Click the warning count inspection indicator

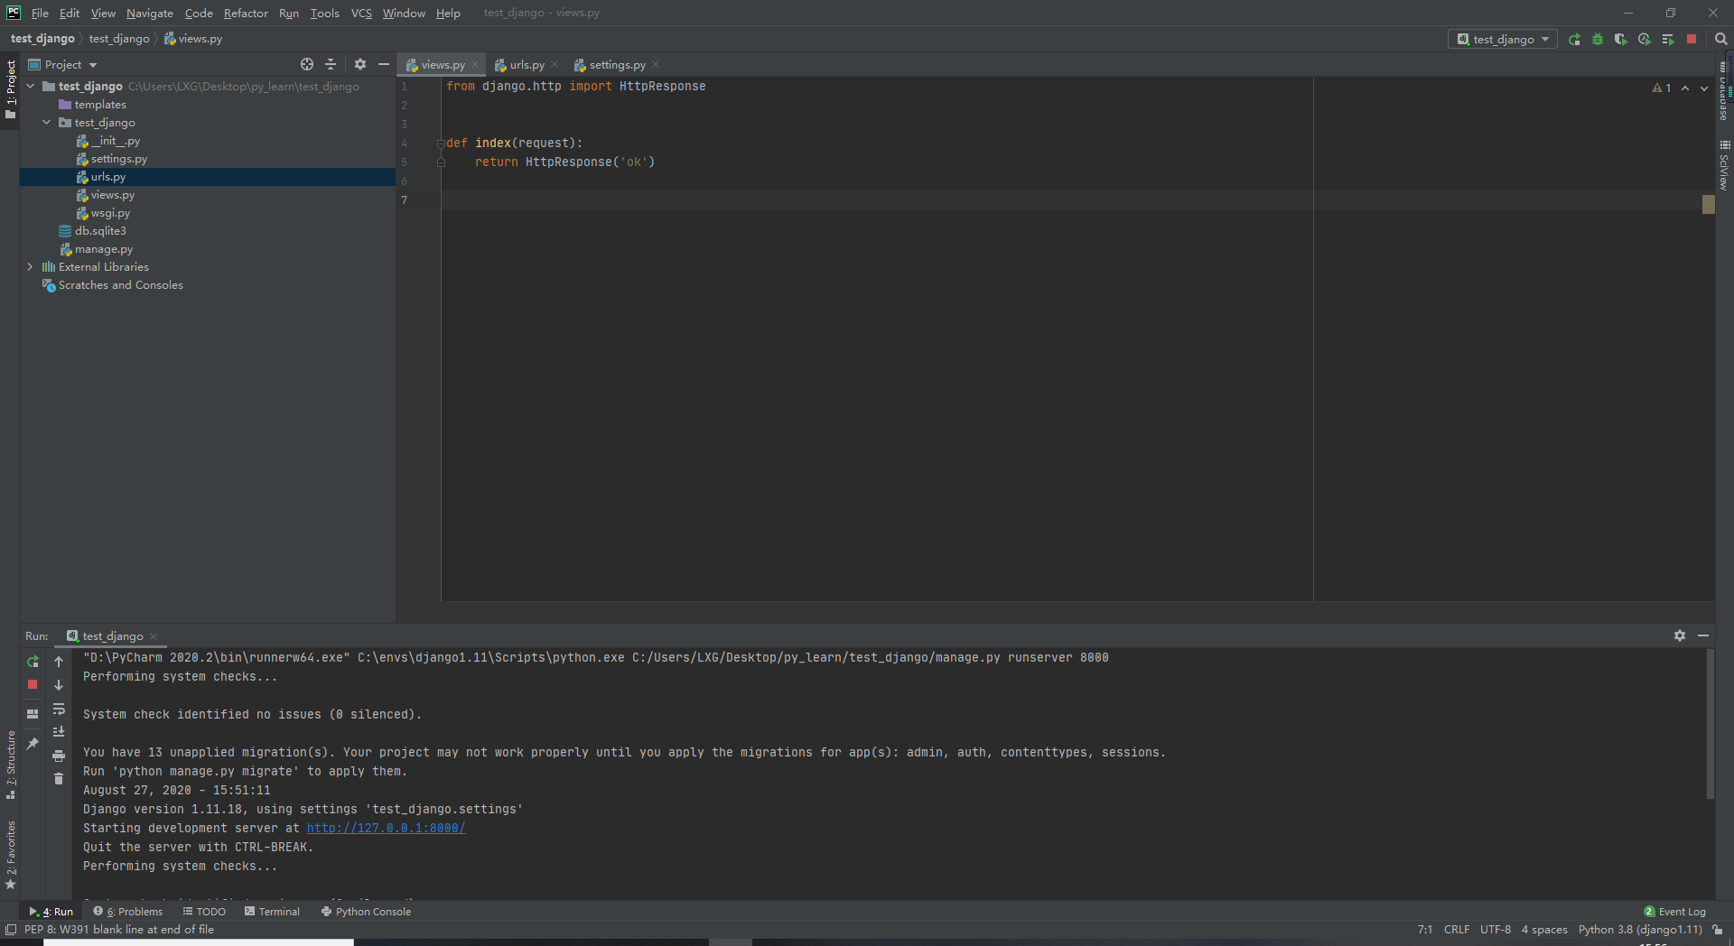[1662, 88]
